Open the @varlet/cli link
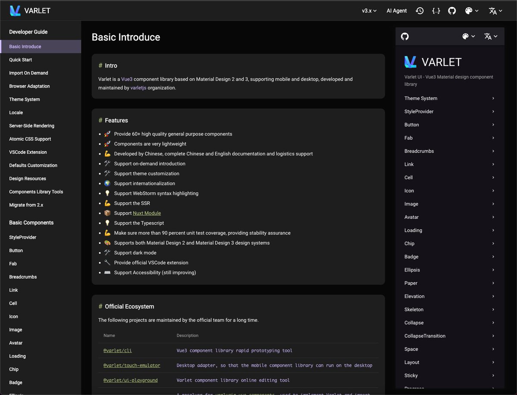 coord(118,351)
